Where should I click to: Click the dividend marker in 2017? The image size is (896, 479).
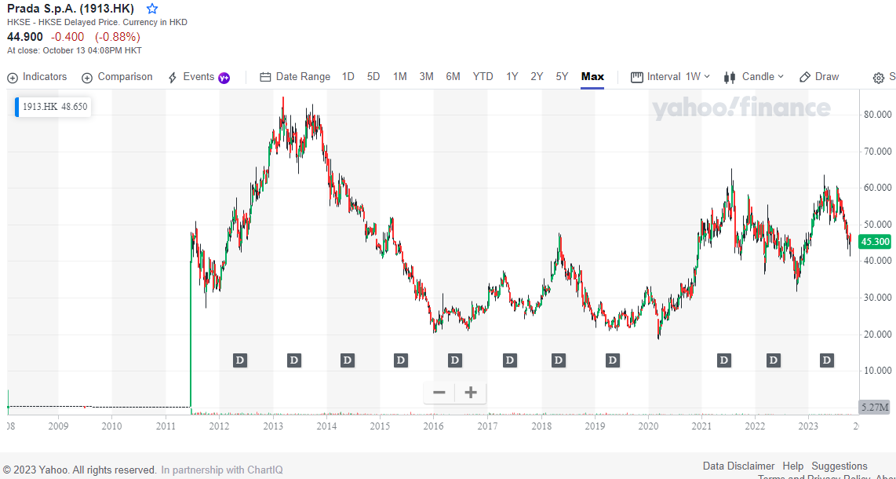click(x=510, y=360)
